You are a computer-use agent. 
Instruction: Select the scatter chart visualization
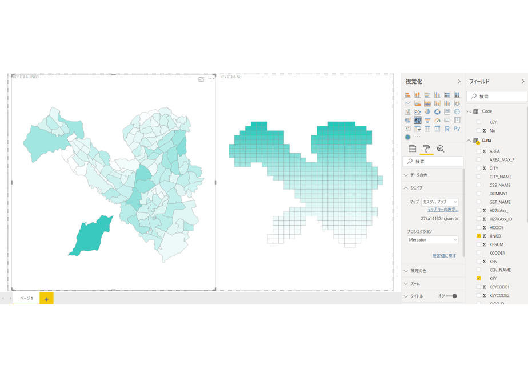point(418,111)
